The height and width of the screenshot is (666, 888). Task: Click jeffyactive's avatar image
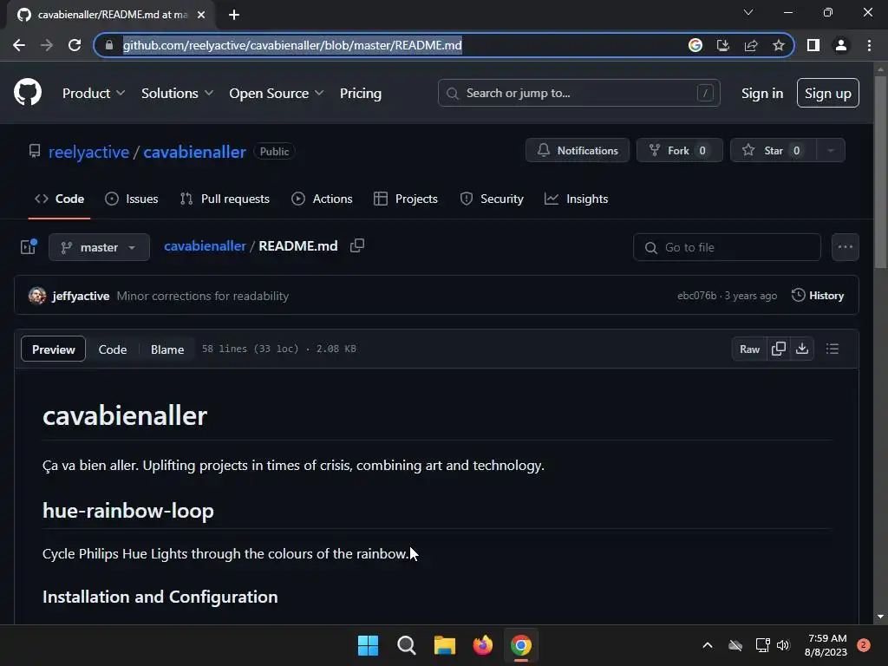click(37, 295)
